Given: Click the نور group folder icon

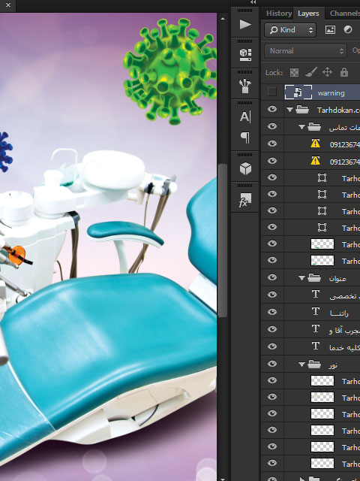Looking at the screenshot, I should tap(314, 364).
